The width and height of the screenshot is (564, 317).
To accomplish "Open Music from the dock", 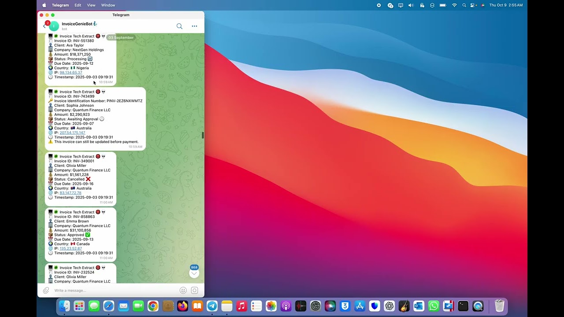I will click(x=241, y=306).
